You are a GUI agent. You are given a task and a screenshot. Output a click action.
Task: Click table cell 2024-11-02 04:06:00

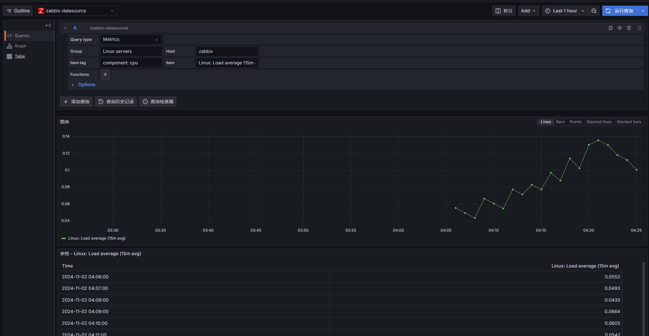[85, 277]
